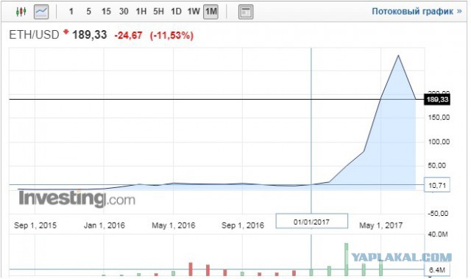Click the -24,67 price change value
Viewport: 471px width, 279px height.
coord(128,35)
